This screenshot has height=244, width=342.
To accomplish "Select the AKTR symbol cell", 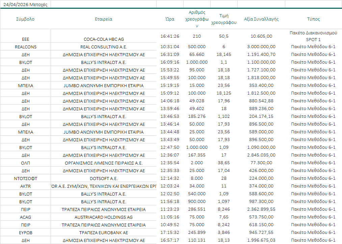I will pos(25,186).
